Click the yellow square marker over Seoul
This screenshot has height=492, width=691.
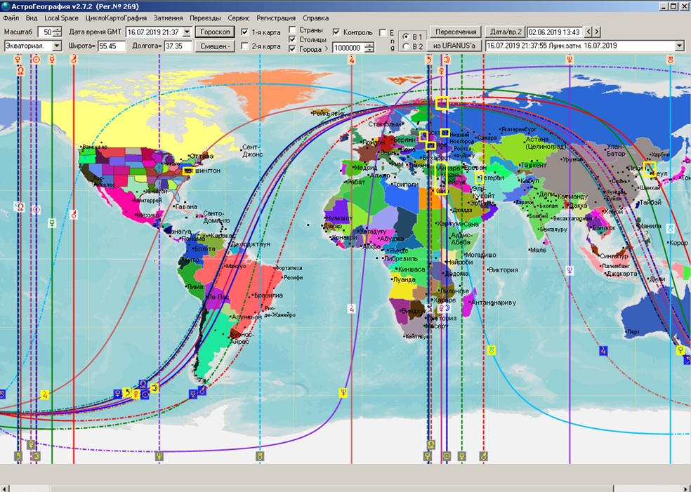click(649, 168)
